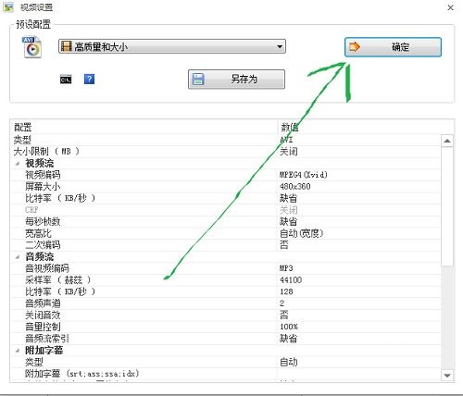Click the blue question mark help icon
The height and width of the screenshot is (396, 463).
pos(89,80)
